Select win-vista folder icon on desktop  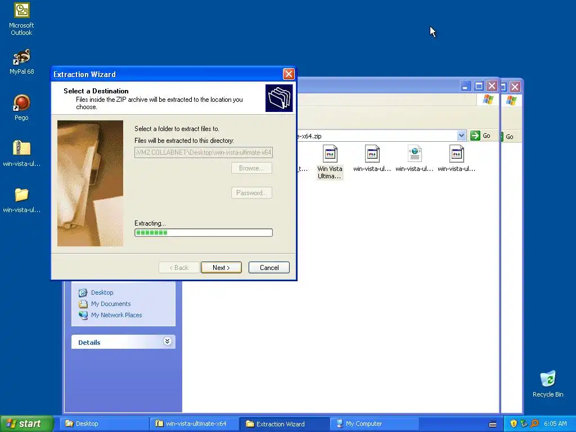coord(21,200)
